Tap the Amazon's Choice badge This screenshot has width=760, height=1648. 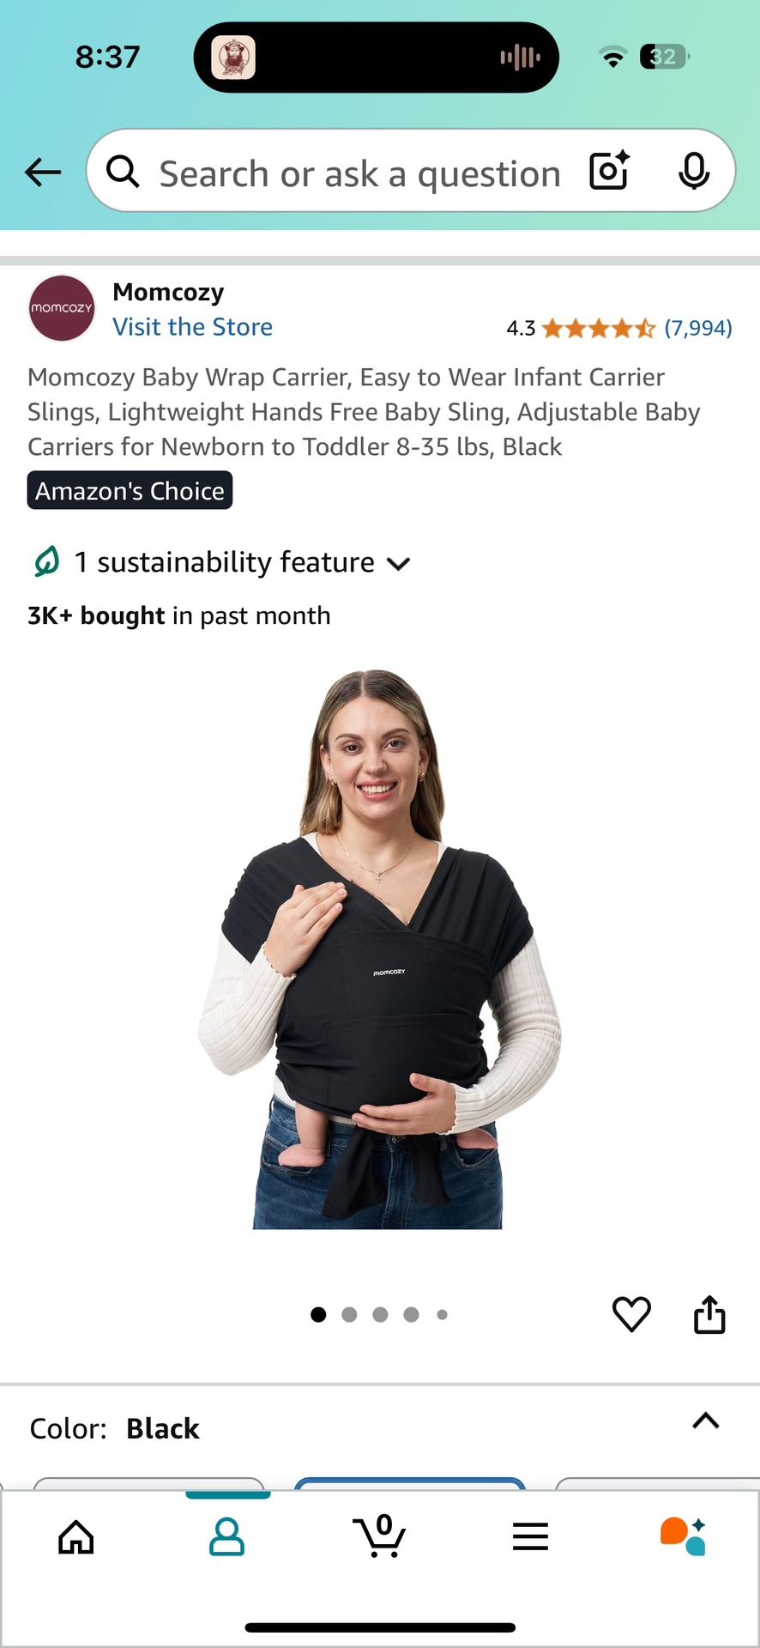pyautogui.click(x=130, y=490)
